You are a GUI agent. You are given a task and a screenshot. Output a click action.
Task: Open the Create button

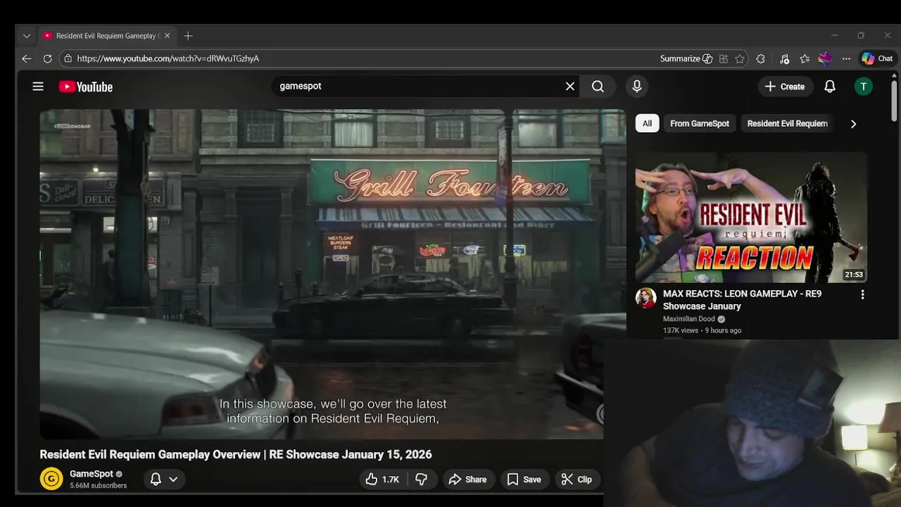click(x=784, y=86)
